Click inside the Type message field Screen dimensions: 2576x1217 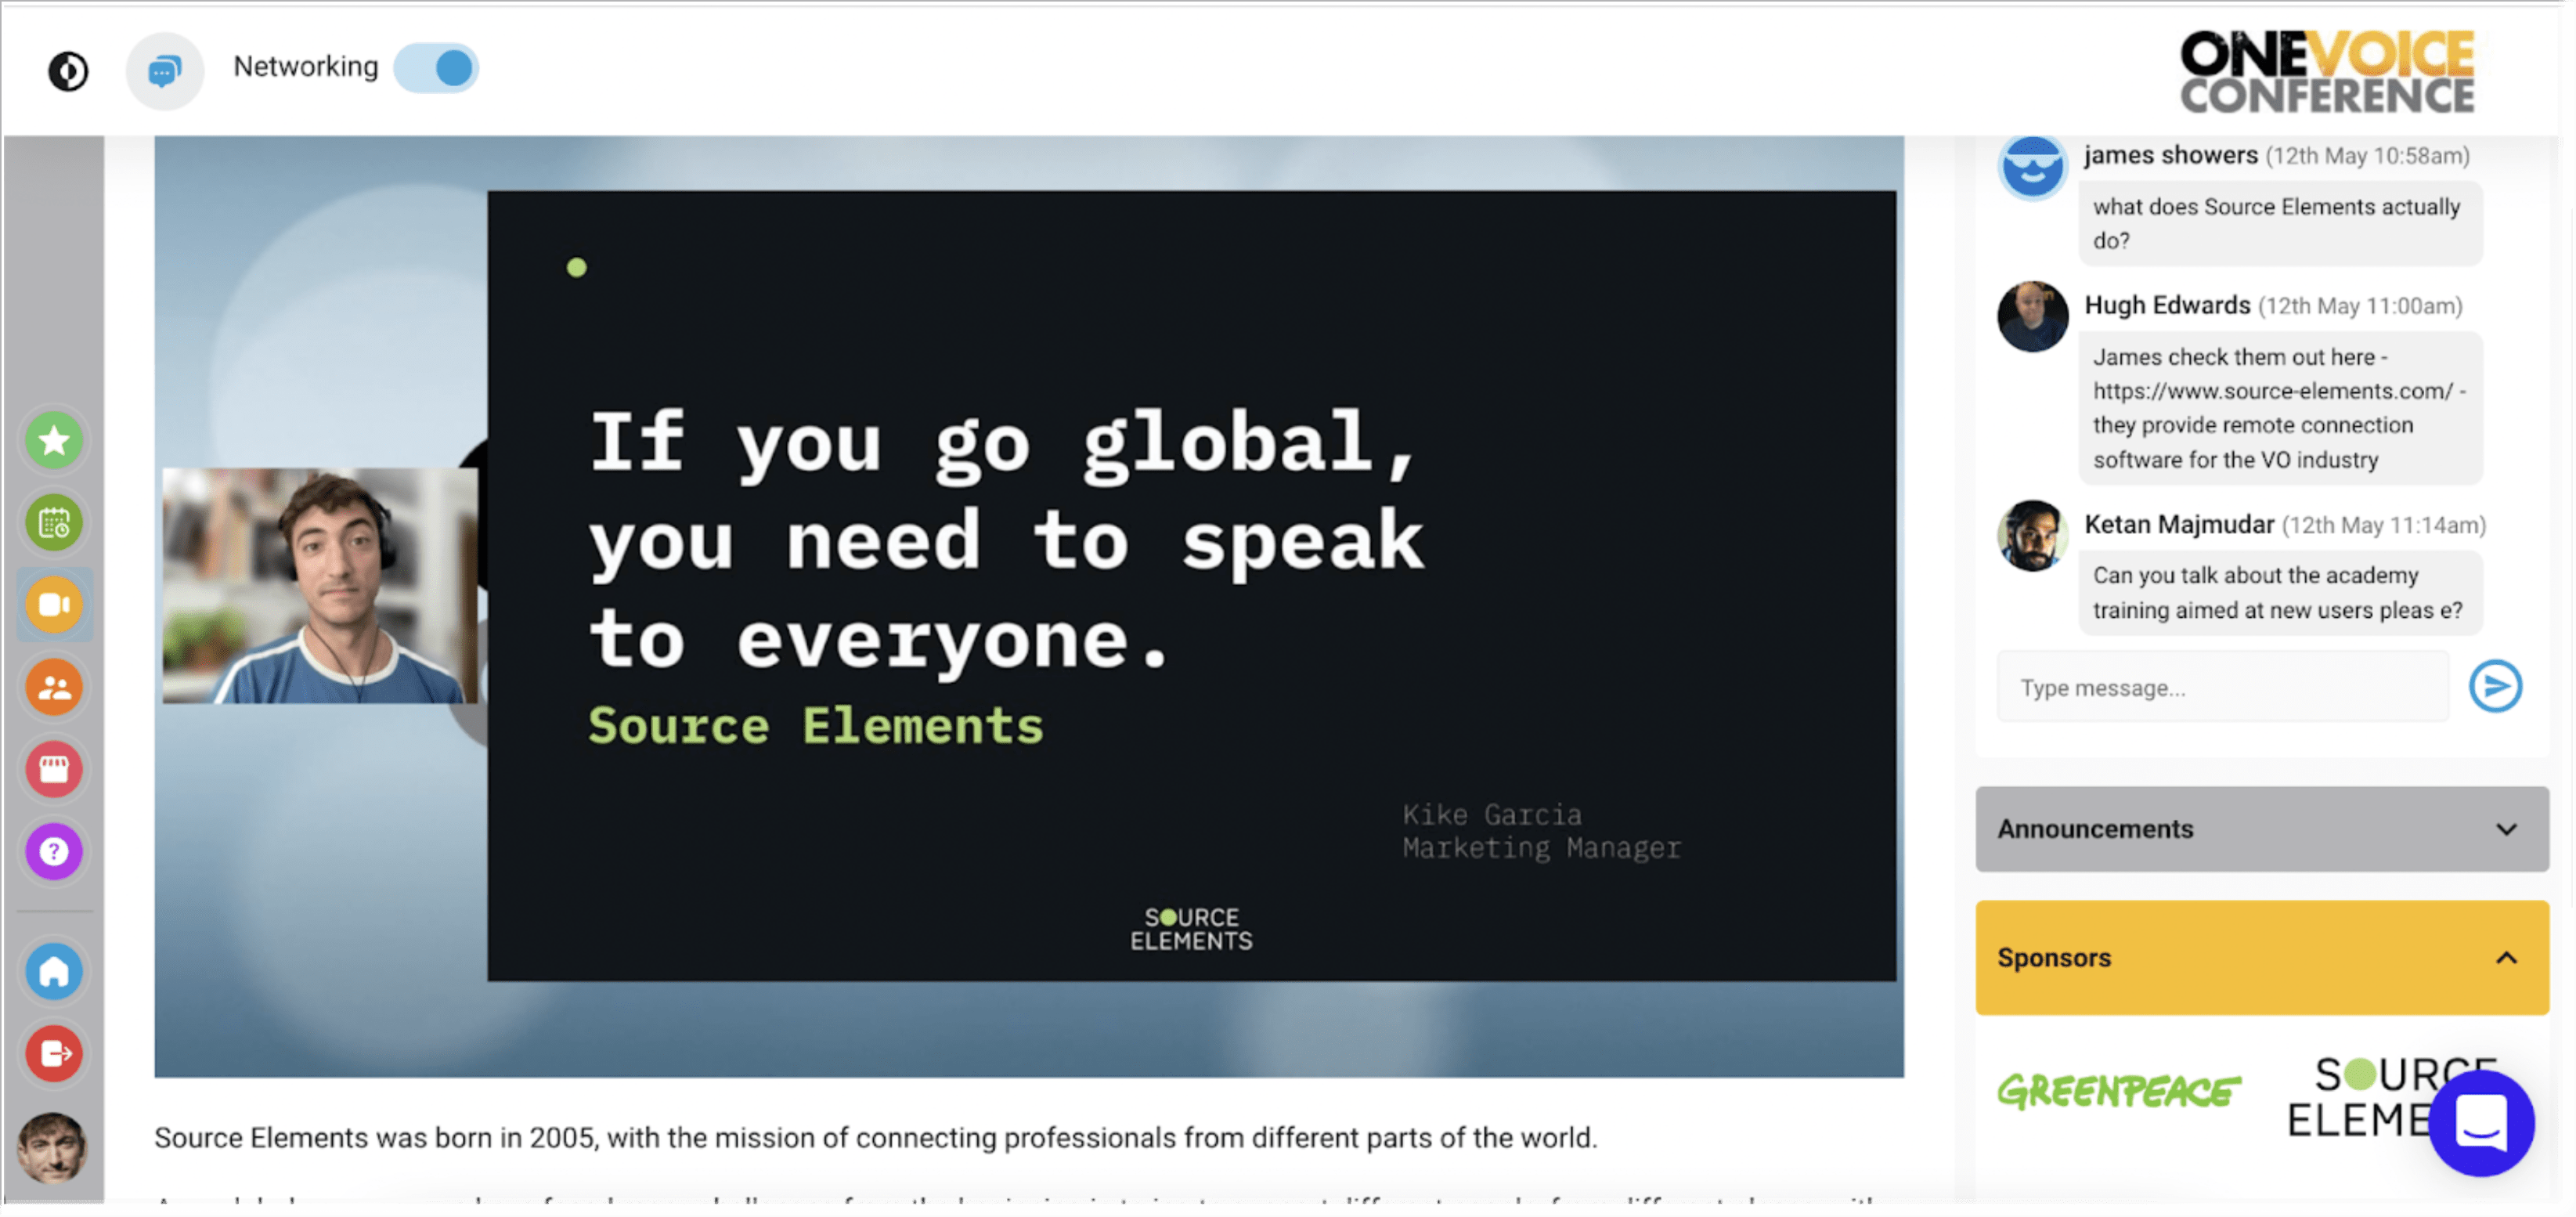point(2222,687)
